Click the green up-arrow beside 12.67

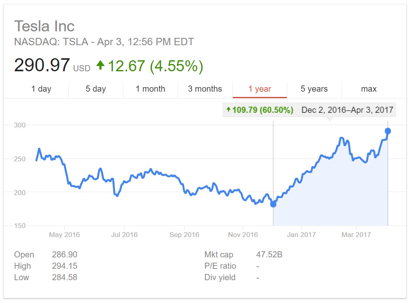100,65
